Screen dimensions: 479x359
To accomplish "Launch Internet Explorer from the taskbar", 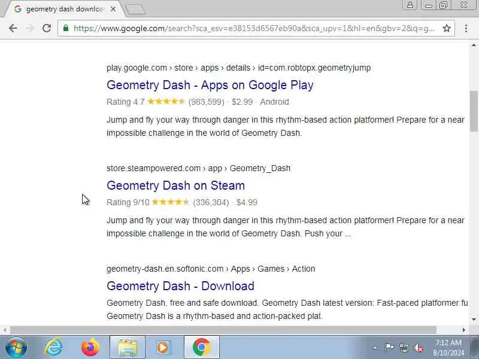I will pyautogui.click(x=53, y=348).
